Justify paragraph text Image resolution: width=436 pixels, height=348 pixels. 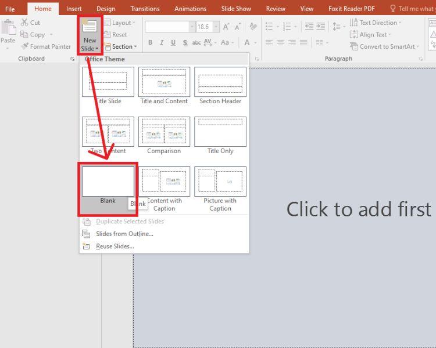pyautogui.click(x=303, y=42)
